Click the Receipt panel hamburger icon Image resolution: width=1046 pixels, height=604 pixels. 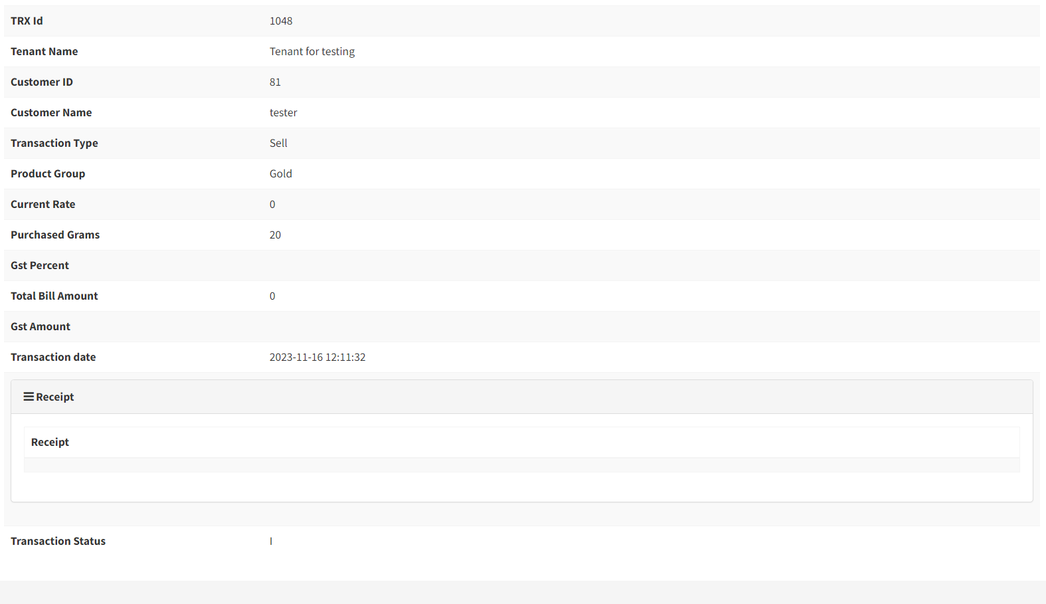point(29,397)
